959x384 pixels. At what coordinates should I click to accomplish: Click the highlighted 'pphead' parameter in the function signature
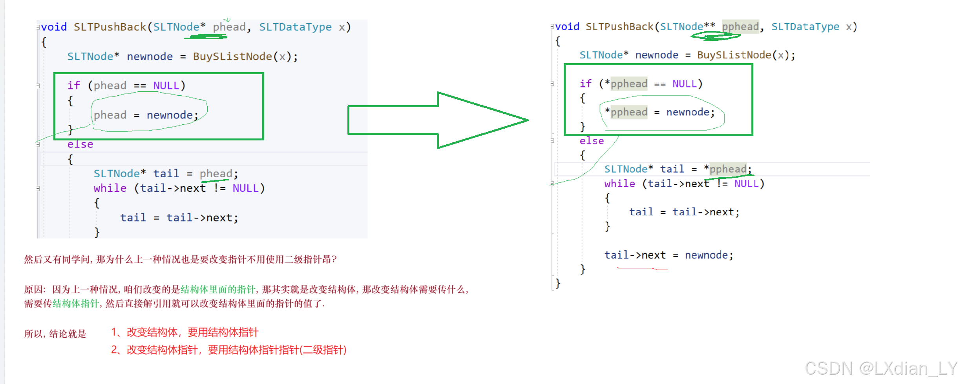740,27
